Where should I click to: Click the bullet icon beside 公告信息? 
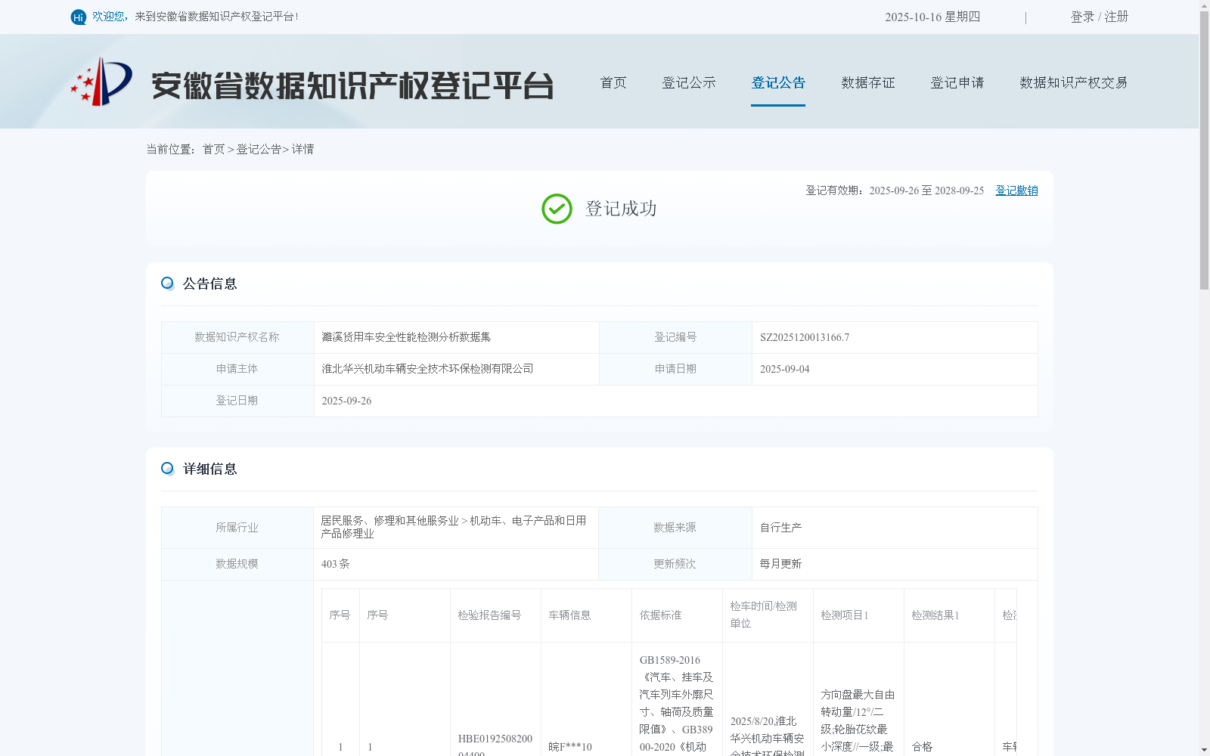[x=167, y=283]
